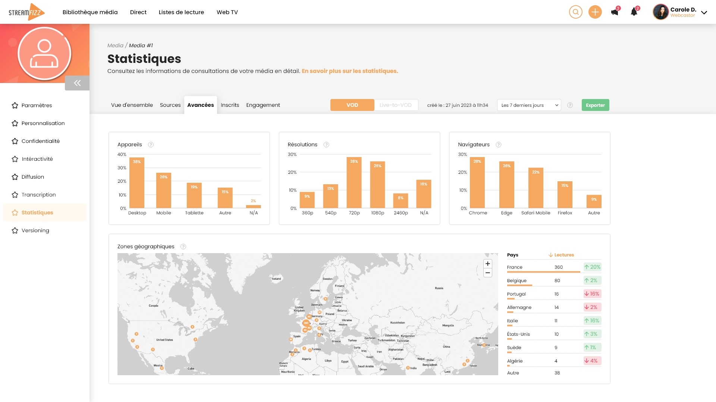The width and height of the screenshot is (716, 402).
Task: Sort countries by Lectures column
Action: [x=561, y=255]
